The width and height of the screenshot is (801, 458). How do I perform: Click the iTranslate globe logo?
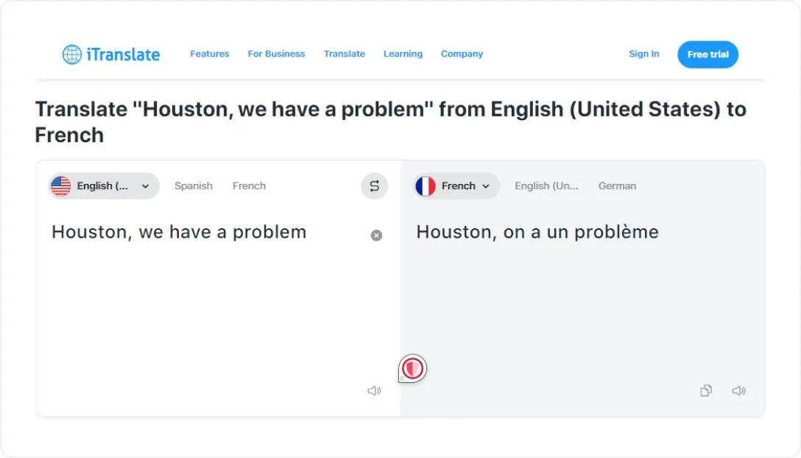coord(72,54)
